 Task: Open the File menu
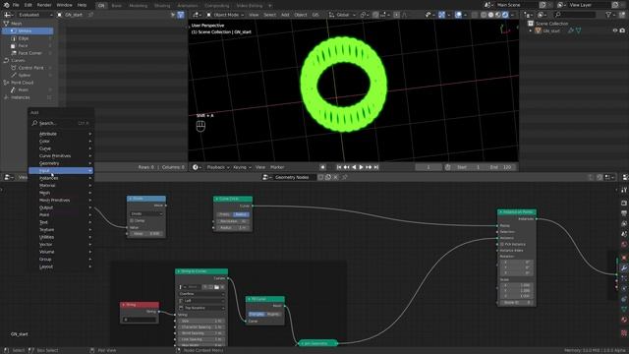click(16, 5)
